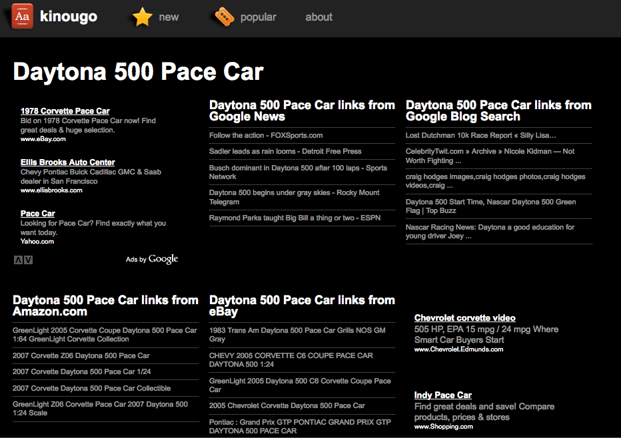Viewport: 621px width, 438px height.
Task: Open GreenLight 2005 Corvette Coupe 1:64 listing
Action: [x=105, y=335]
